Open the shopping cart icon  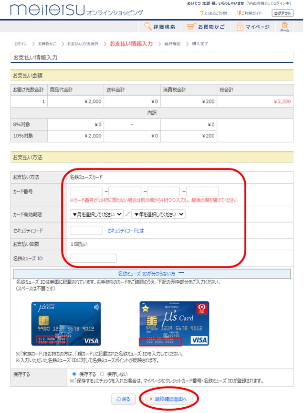tap(191, 27)
